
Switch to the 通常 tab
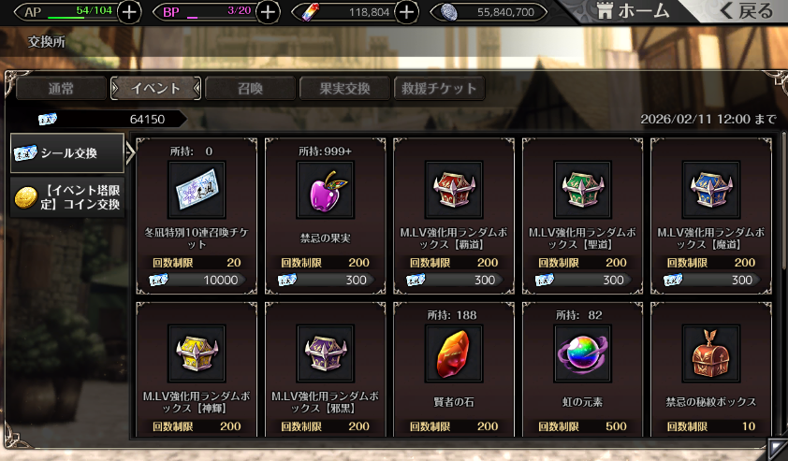click(61, 89)
